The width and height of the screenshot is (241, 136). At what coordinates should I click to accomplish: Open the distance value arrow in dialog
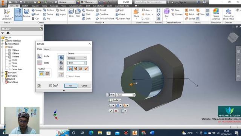(x=85, y=63)
